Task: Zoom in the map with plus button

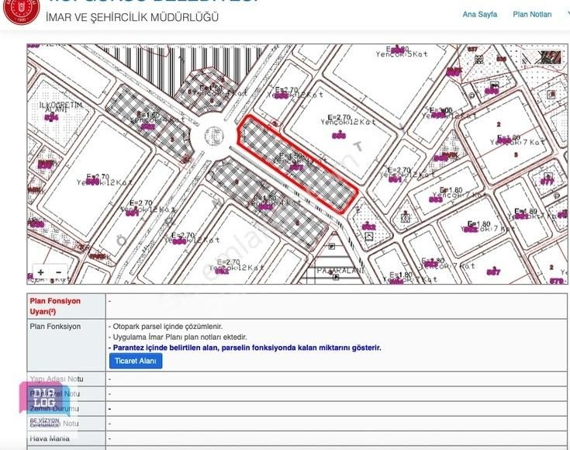Action: [x=40, y=272]
